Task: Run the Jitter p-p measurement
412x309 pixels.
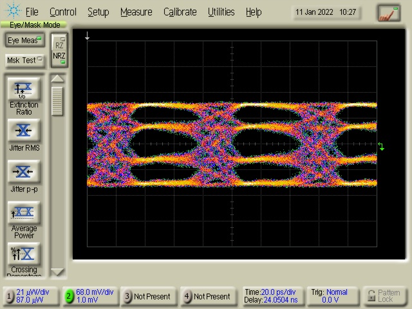Action: tap(24, 172)
